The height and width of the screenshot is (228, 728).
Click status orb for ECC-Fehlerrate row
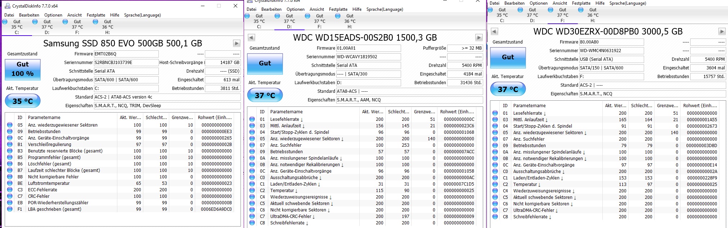click(10, 190)
